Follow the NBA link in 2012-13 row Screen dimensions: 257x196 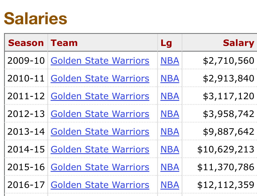click(x=170, y=114)
